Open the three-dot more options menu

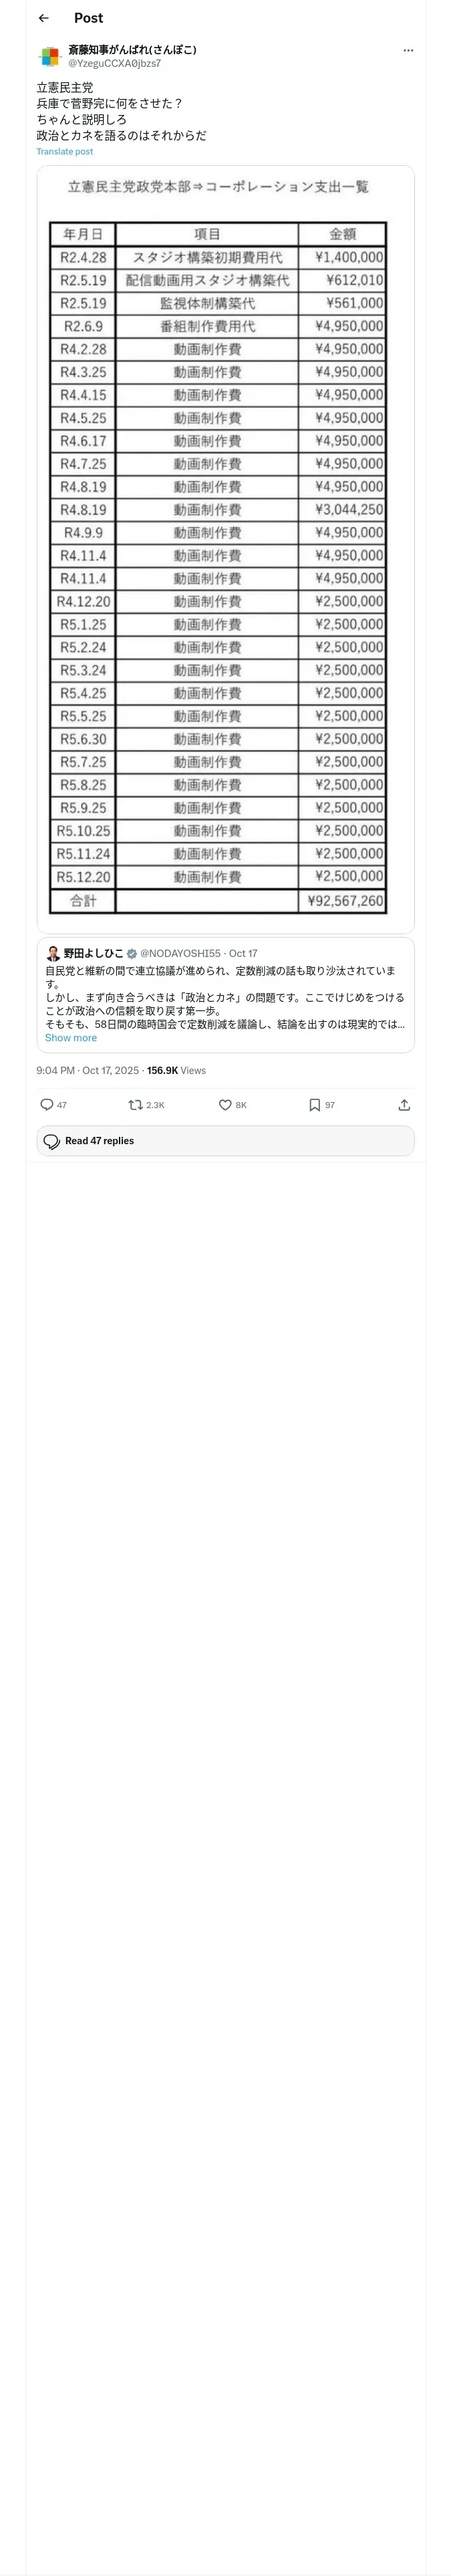pos(408,50)
